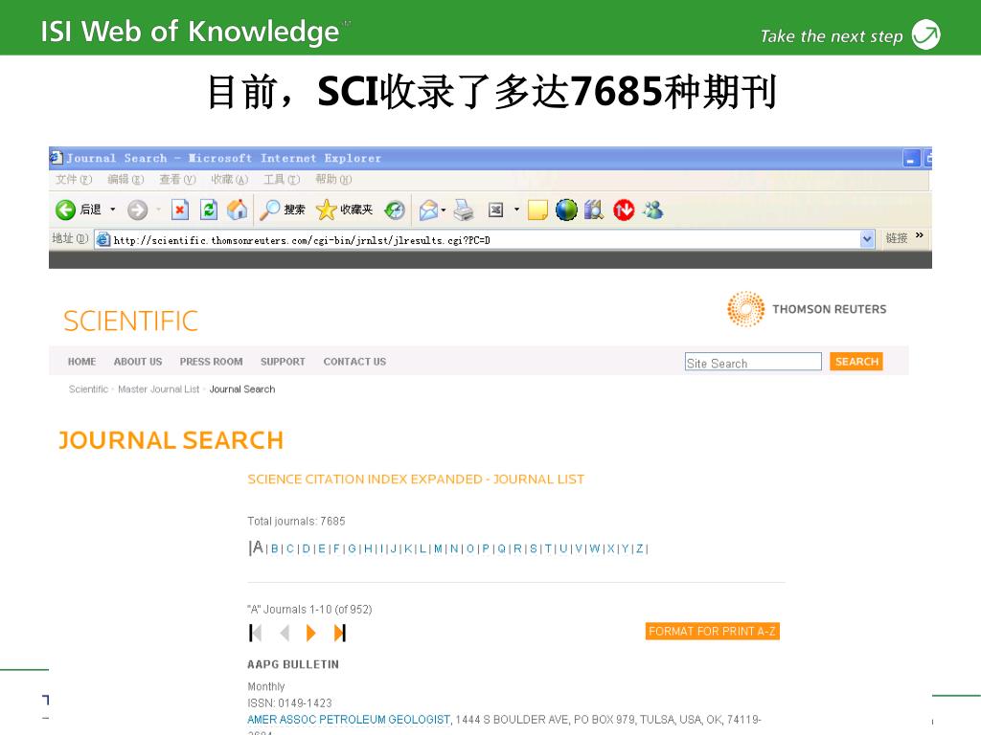Screen dimensions: 981x735
Task: Click the globe toolbar icon
Action: (566, 210)
